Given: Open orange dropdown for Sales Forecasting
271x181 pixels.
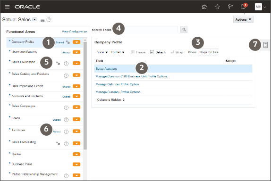Looking at the screenshot, I should (x=76, y=143).
